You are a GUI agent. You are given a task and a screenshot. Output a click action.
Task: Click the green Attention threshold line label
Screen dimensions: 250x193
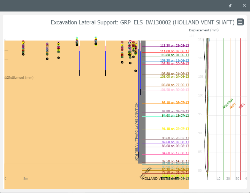(x=228, y=103)
